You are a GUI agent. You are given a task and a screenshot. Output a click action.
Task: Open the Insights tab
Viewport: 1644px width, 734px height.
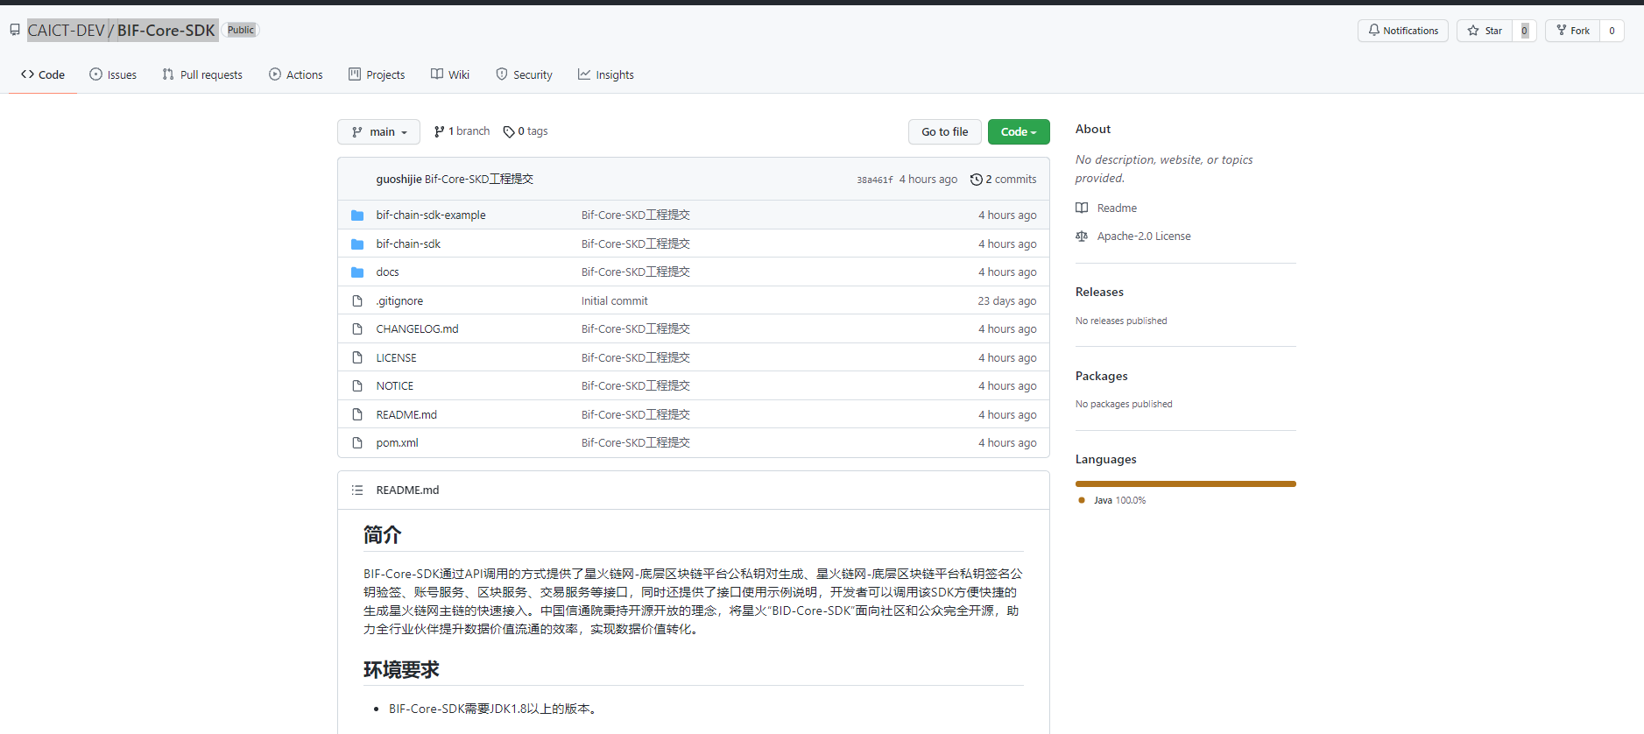[606, 75]
